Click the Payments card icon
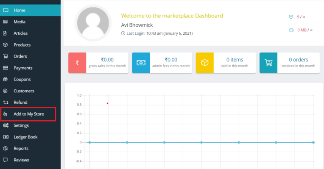Screen dimensions: 324x169 coord(6,68)
